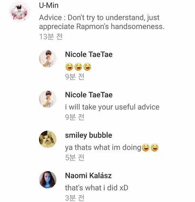The image size is (195, 202).
Task: Tap the three laughing emojis reply
Action: [78, 67]
